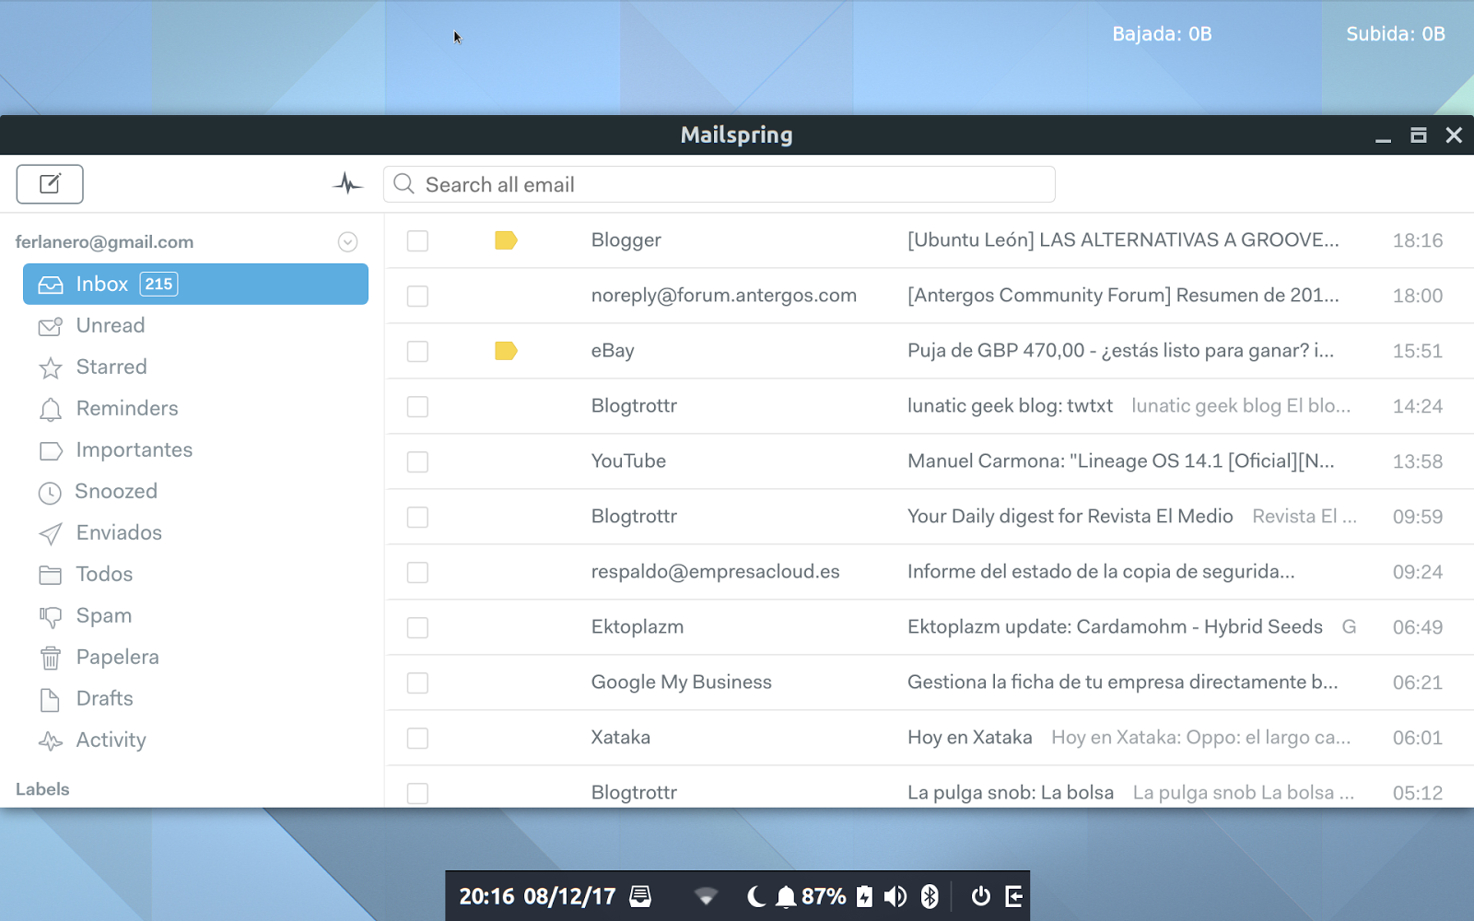The image size is (1474, 921).
Task: Open the Ubuntu León LAS ALTERNATIVAS email
Action: [930, 240]
